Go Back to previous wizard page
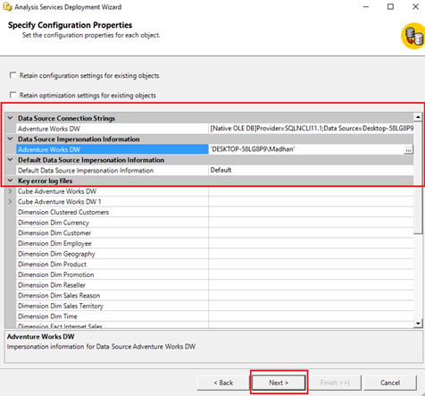 coord(223,383)
